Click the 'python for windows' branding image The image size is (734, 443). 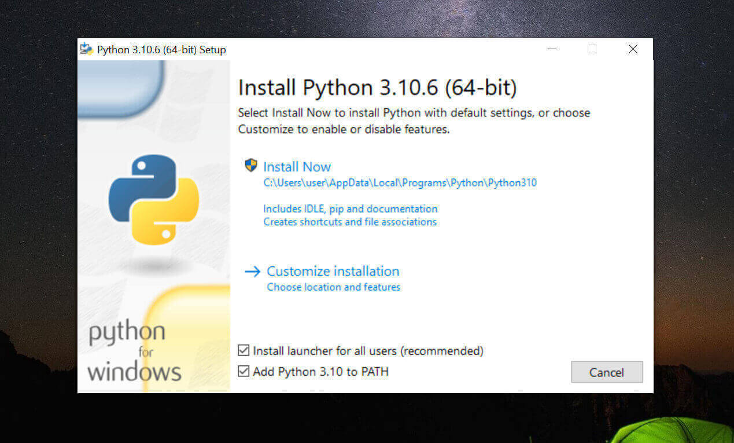pos(132,351)
